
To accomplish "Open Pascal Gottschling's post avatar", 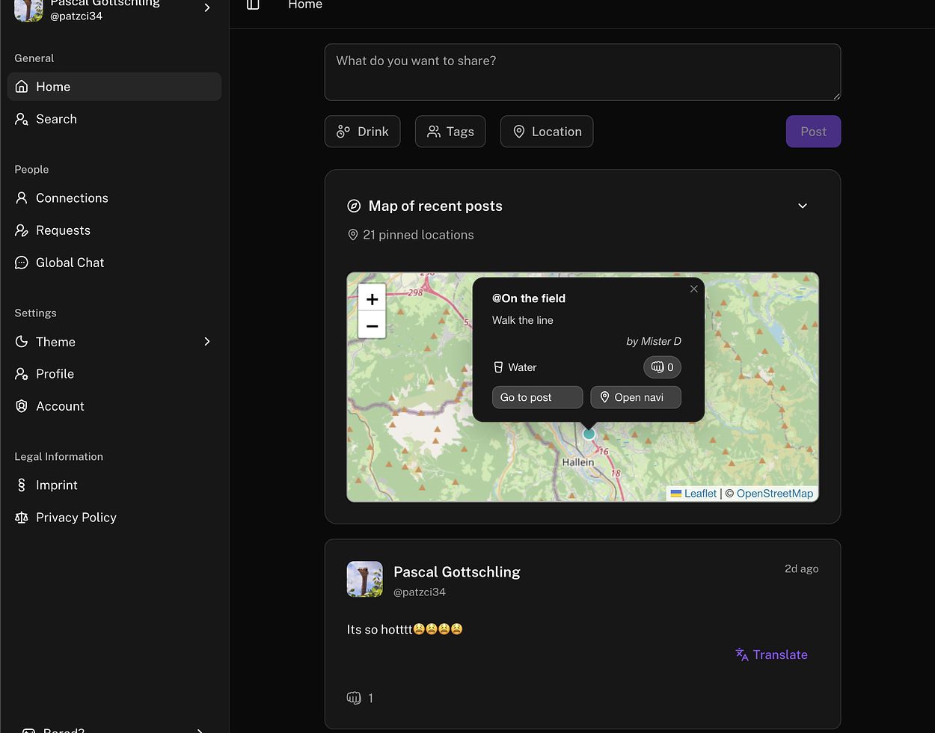I will coord(365,580).
